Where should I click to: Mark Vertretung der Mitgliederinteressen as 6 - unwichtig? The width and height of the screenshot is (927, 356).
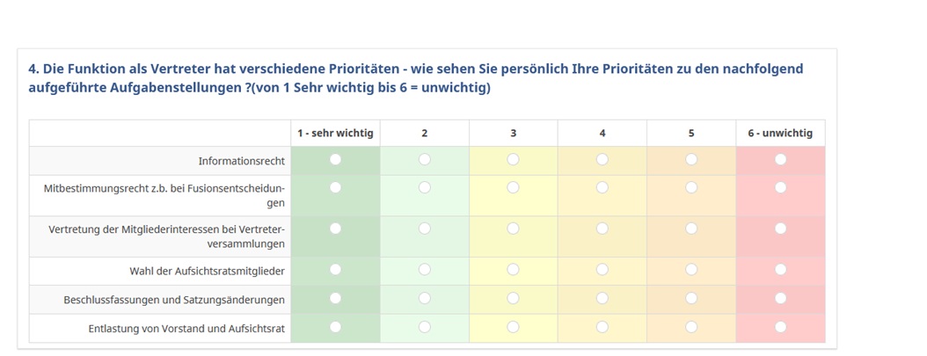click(780, 229)
